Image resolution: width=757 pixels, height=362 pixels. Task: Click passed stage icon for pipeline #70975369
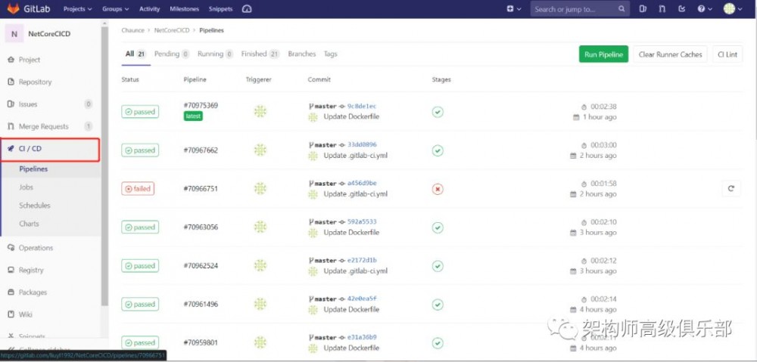438,112
